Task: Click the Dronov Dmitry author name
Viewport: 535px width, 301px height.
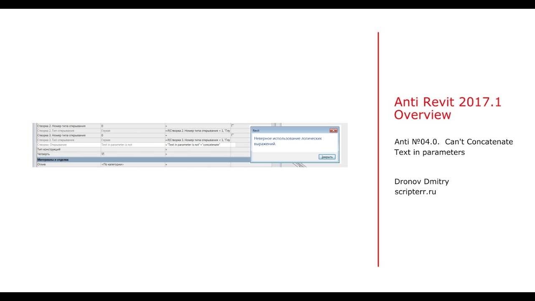Action: coord(422,182)
